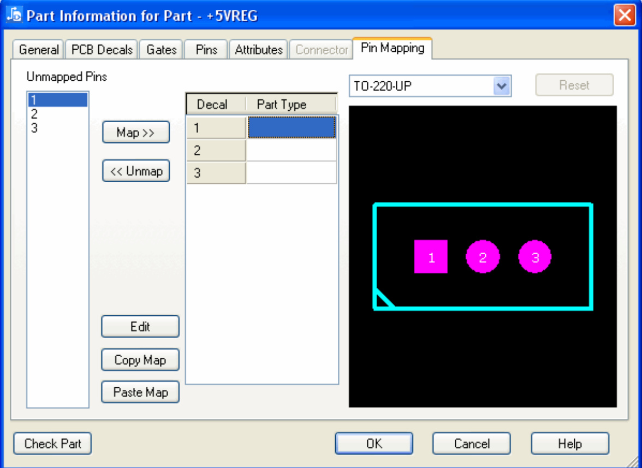642x468 pixels.
Task: Select pin 3 in Unmapped Pins list
Action: (34, 129)
